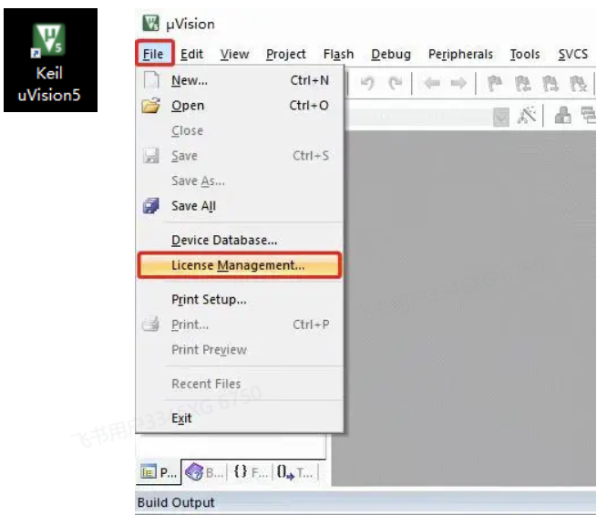Choose Open from the File menu

click(240, 106)
